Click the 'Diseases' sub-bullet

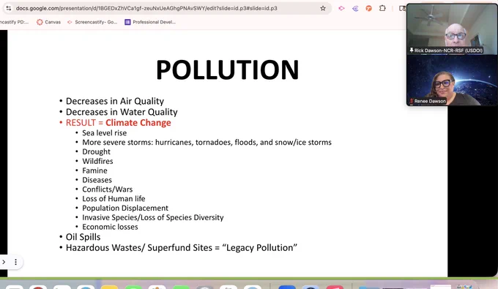97,180
